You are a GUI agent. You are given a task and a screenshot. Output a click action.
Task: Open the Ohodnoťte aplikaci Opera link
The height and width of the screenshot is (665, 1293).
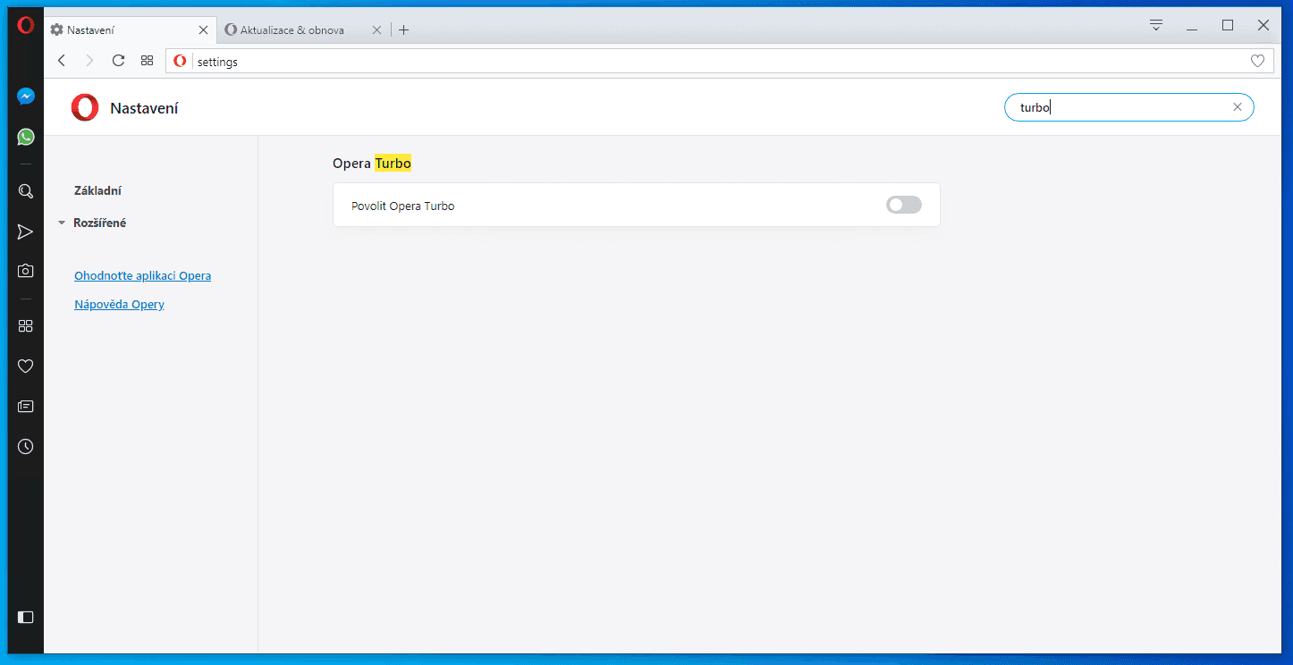[143, 276]
